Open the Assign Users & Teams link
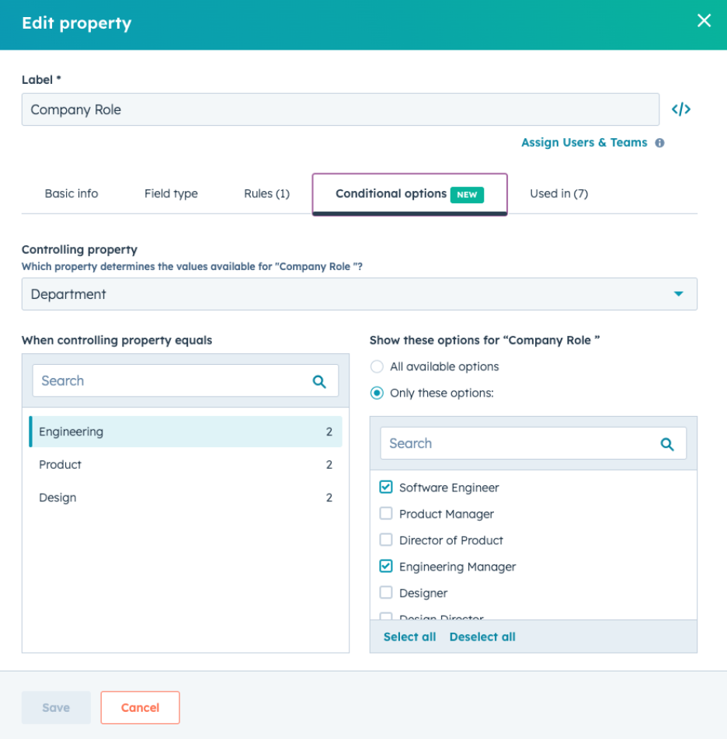Screen dimensions: 727x739 (584, 142)
